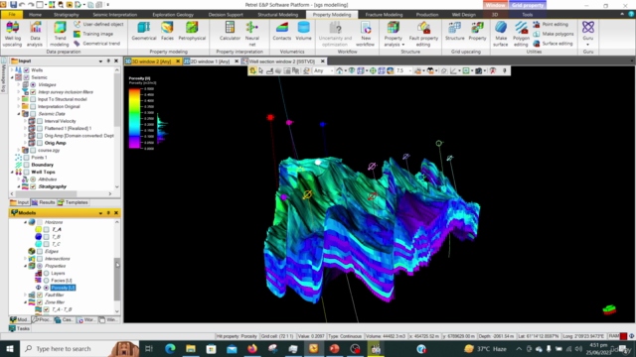Close the 3D window 2 tab

[x=178, y=61]
